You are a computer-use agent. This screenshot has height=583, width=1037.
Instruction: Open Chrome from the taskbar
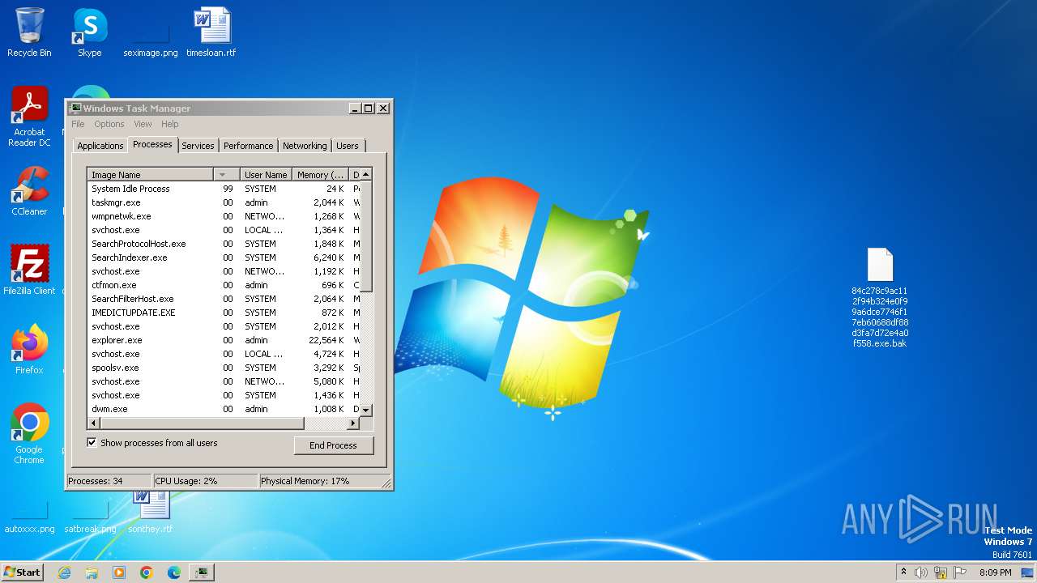(147, 572)
